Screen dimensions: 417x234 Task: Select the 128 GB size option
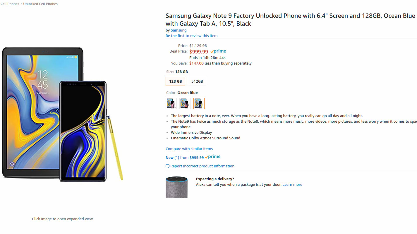click(x=175, y=82)
